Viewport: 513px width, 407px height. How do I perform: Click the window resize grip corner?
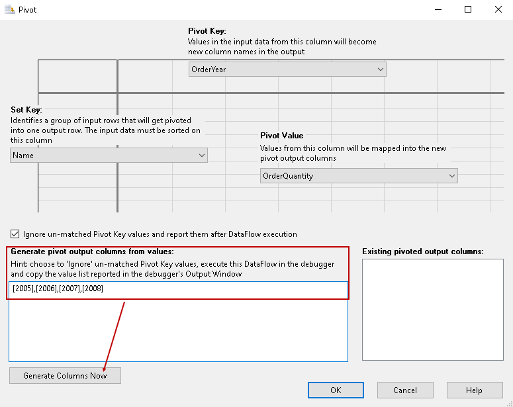tap(509, 404)
